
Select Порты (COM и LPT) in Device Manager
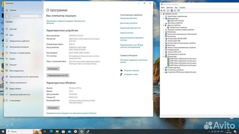tap(174, 52)
